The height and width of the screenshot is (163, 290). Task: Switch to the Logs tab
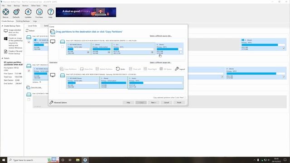tap(35, 21)
